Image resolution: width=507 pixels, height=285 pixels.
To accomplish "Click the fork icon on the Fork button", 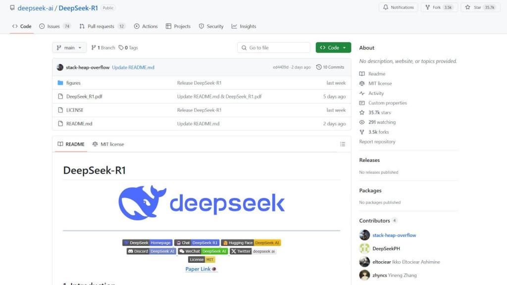I will point(429,7).
